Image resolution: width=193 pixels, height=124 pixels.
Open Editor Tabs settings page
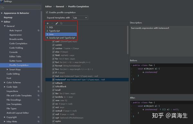pyautogui.click(x=15, y=56)
